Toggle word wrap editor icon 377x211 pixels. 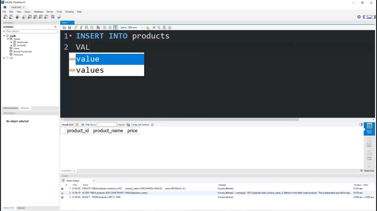click(x=170, y=28)
